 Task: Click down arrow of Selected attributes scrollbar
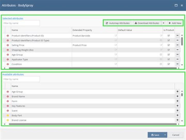(182, 65)
